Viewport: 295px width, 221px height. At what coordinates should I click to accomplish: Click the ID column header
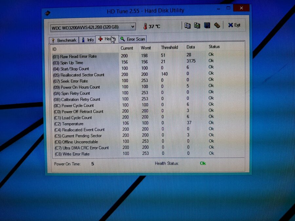point(54,49)
